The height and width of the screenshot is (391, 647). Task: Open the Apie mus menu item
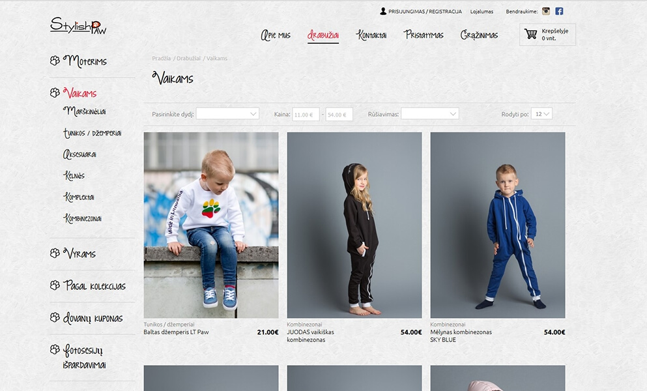pyautogui.click(x=276, y=35)
